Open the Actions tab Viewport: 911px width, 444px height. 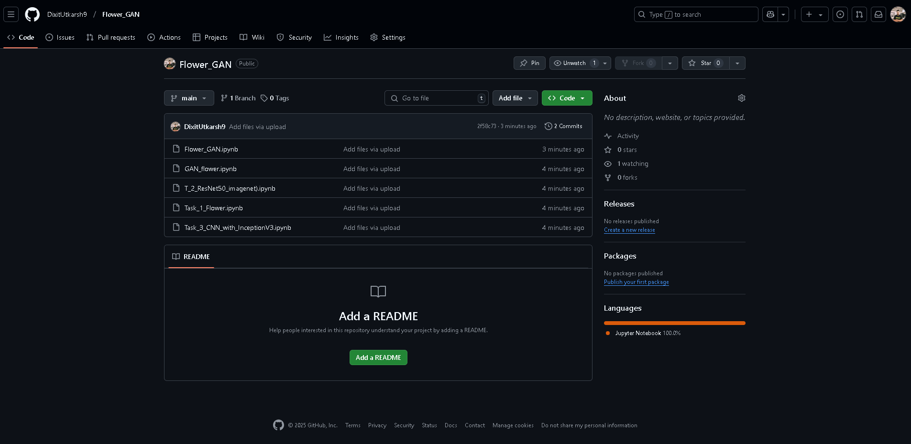[164, 37]
